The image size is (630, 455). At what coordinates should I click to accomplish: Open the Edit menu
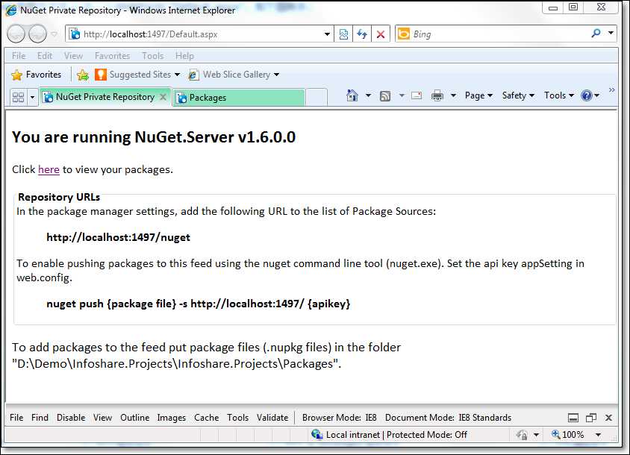(45, 56)
